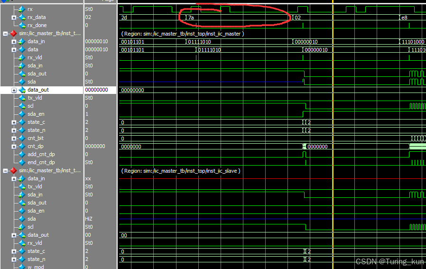Click the add_cnt_dp signal icon
426x269 pixels.
[22, 155]
